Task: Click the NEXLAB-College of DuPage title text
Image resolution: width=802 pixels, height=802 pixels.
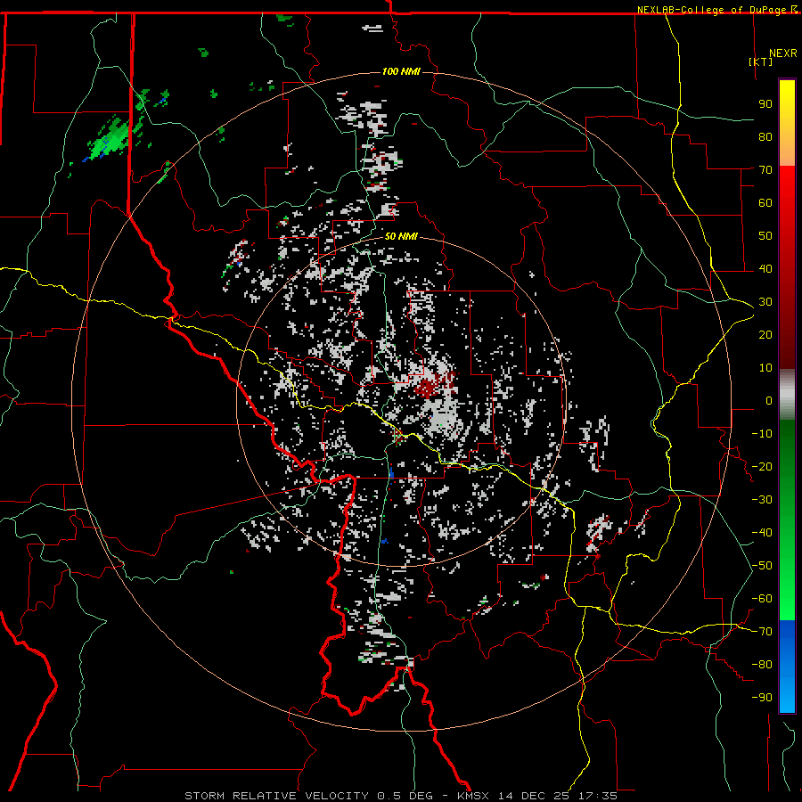Action: tap(716, 10)
